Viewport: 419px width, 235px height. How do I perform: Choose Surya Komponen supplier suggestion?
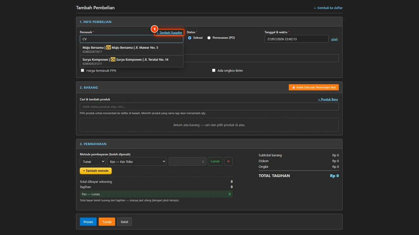pos(131,61)
